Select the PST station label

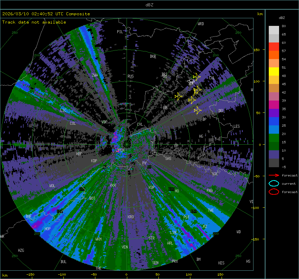186,217
